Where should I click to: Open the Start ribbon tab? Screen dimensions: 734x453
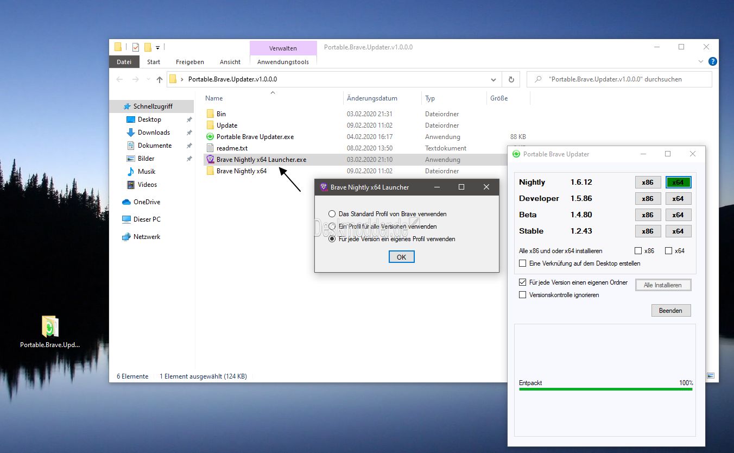[154, 62]
